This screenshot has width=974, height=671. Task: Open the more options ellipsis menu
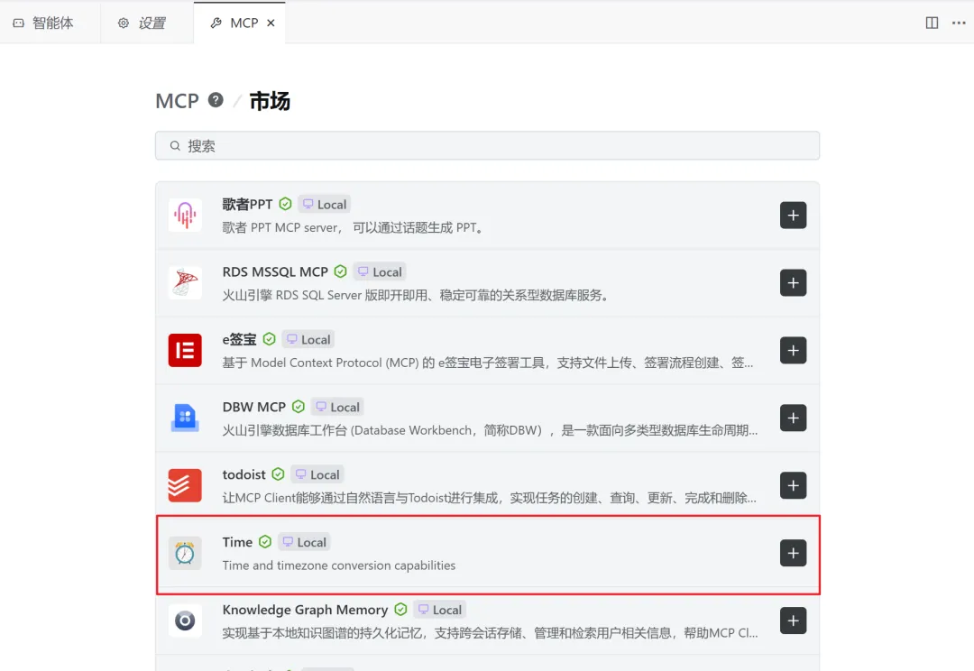tap(959, 23)
